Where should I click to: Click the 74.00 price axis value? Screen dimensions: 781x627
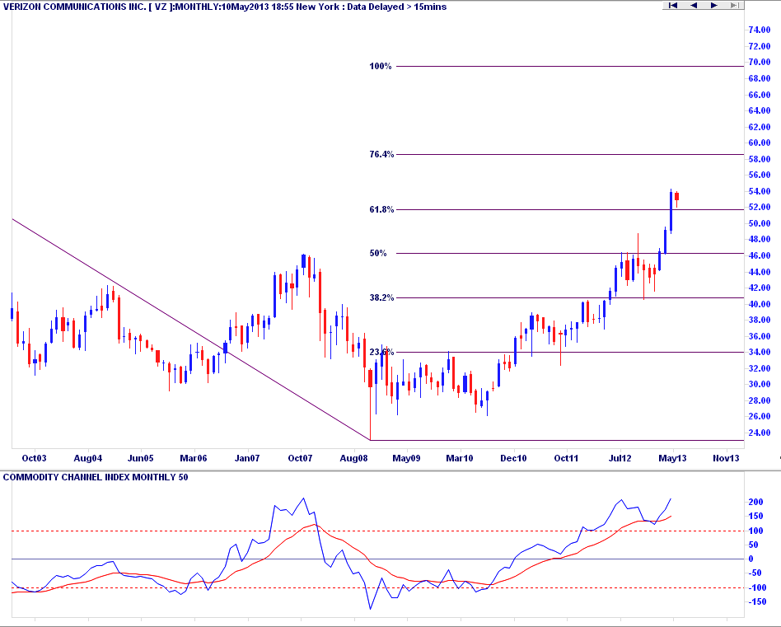[760, 30]
